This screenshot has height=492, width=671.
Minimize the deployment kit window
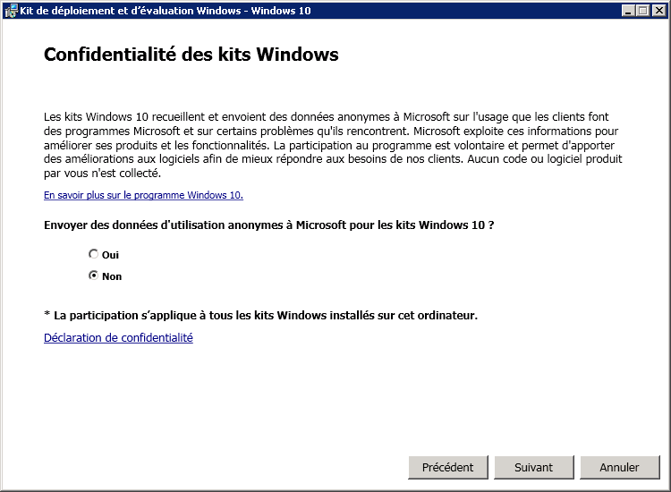click(628, 10)
